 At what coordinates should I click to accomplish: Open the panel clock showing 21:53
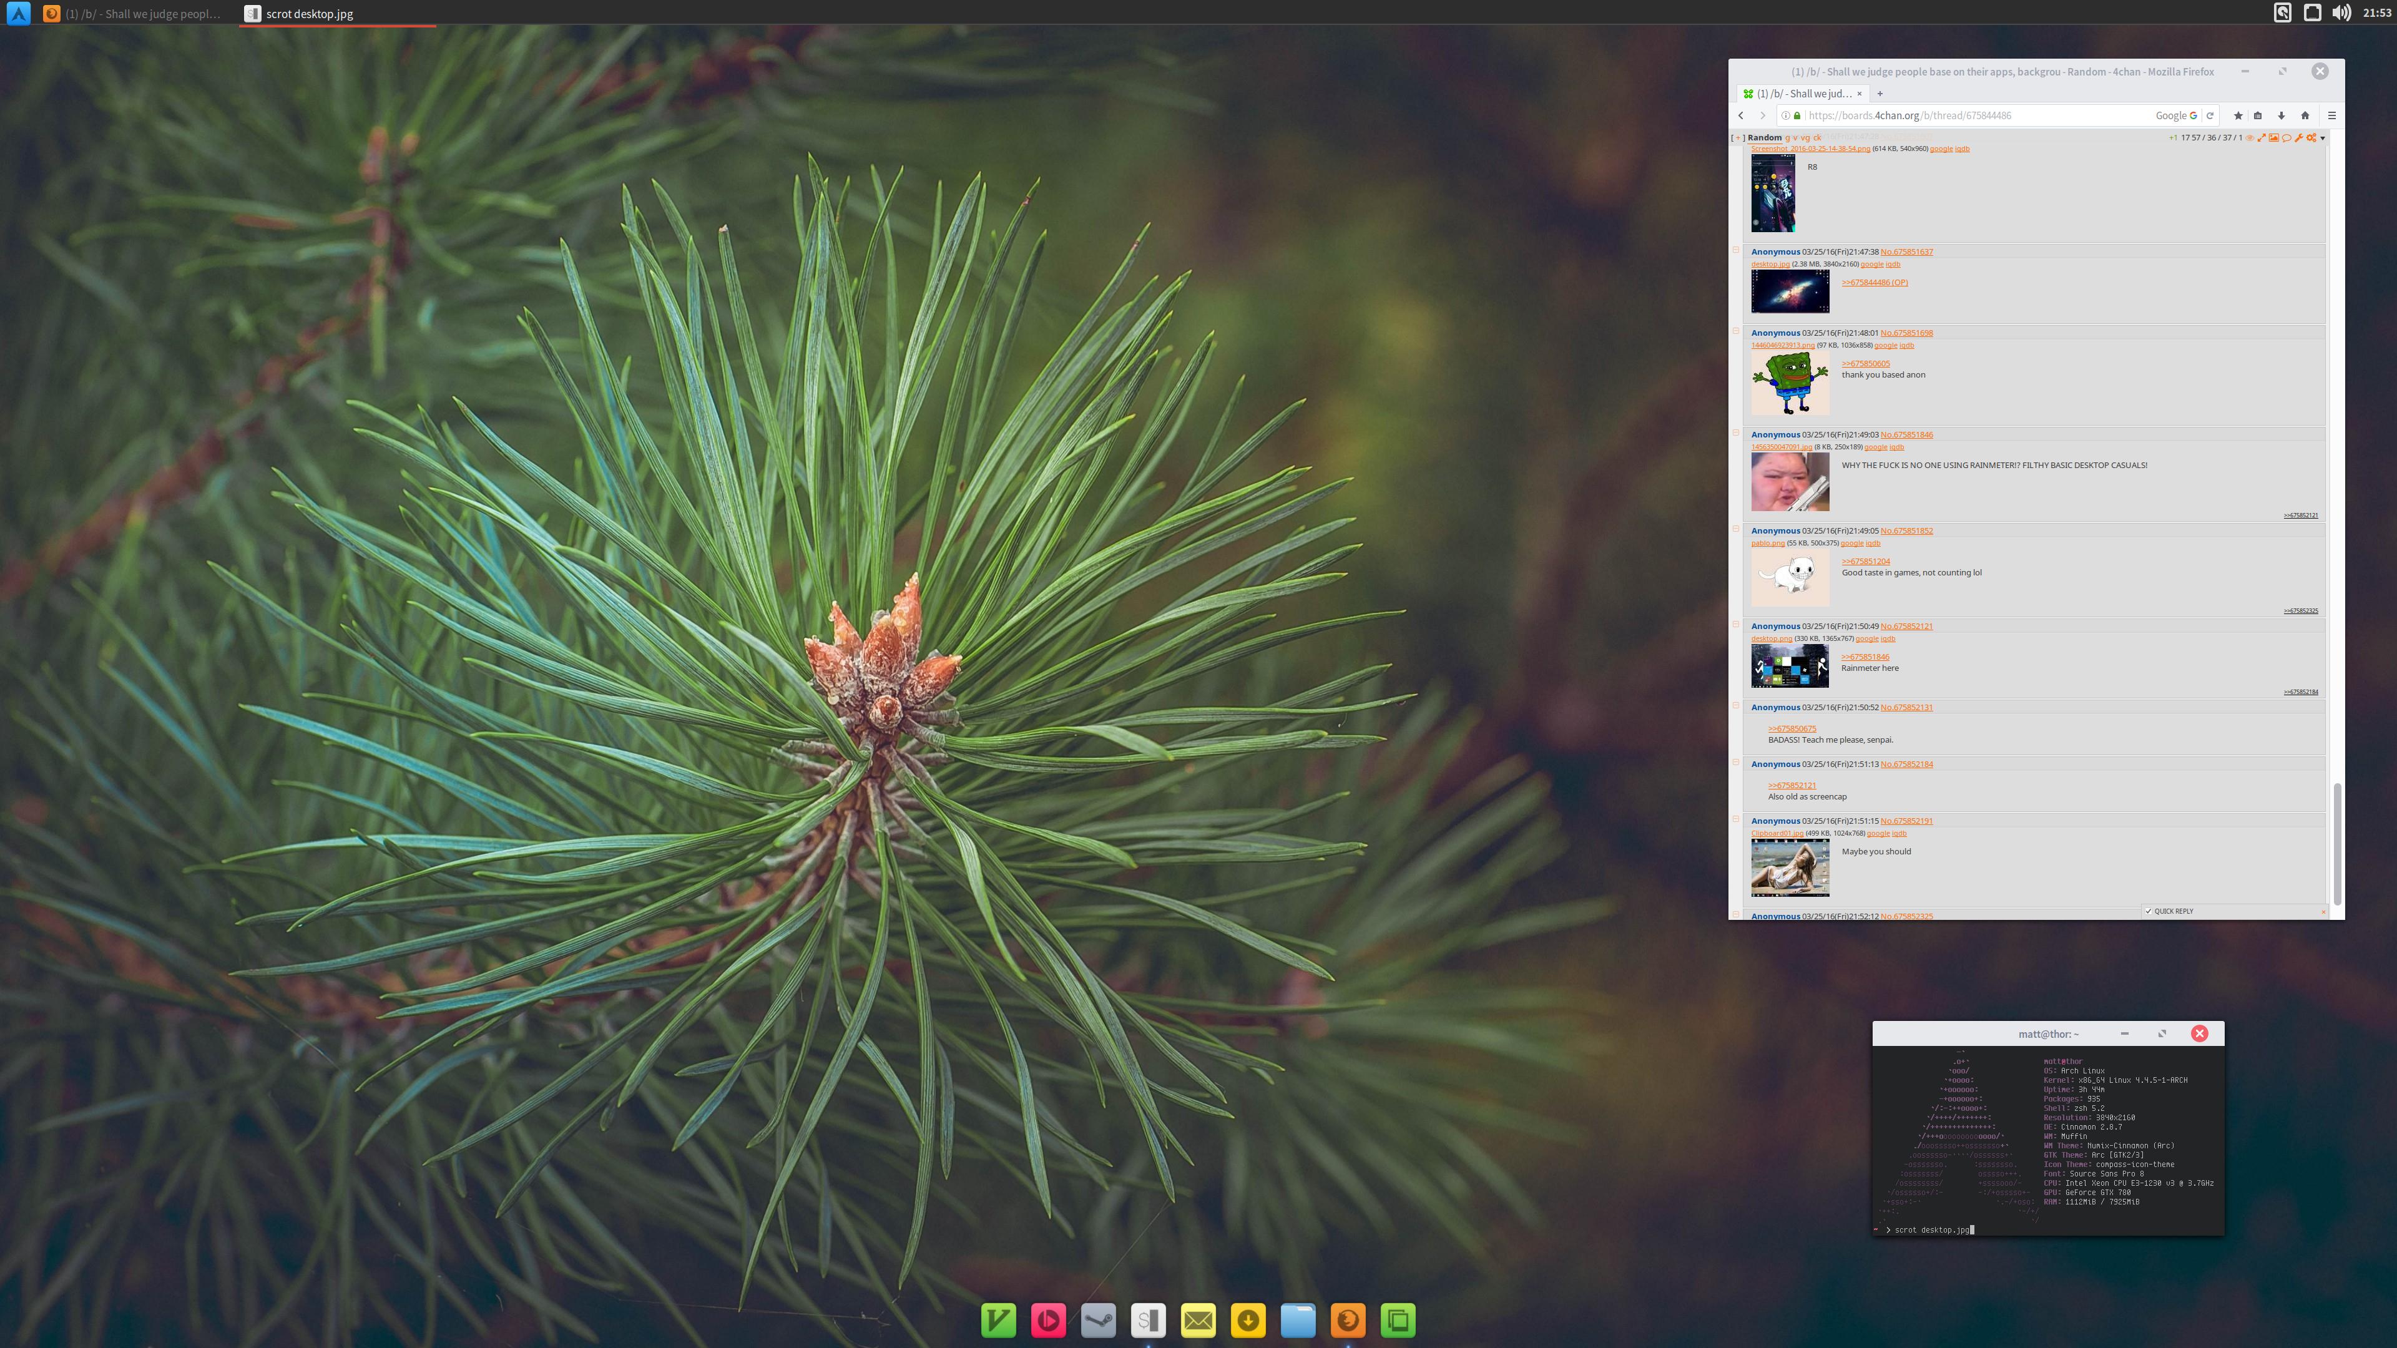2376,13
